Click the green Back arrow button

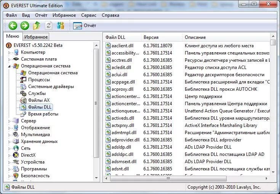[13, 26]
